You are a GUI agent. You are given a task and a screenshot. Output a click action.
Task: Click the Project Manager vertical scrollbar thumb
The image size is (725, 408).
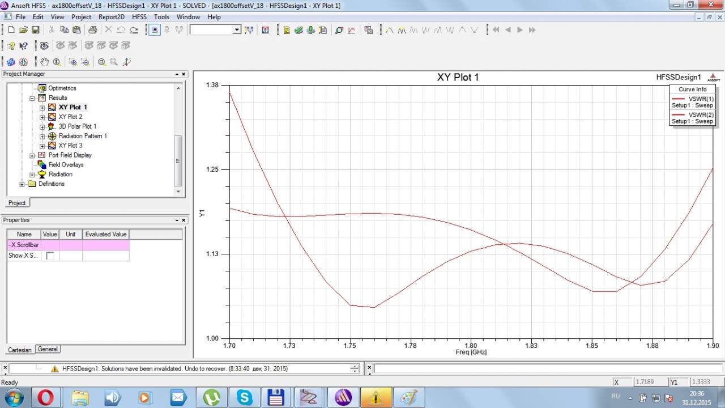[x=178, y=160]
